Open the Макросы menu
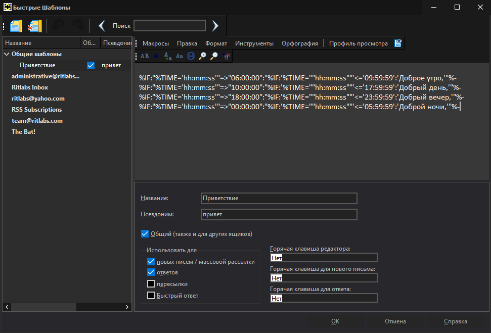Image resolution: width=491 pixels, height=333 pixels. click(x=156, y=43)
